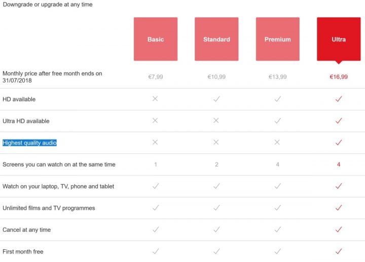Click the Standard HD available checkmark
The height and width of the screenshot is (262, 365).
coord(216,99)
